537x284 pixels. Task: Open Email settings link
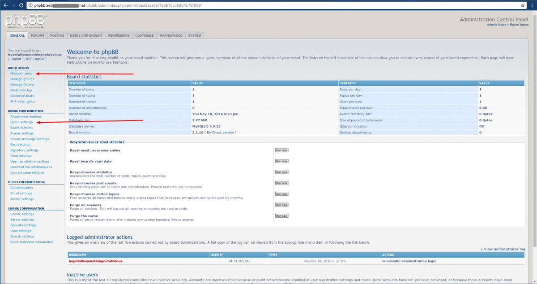click(21, 194)
